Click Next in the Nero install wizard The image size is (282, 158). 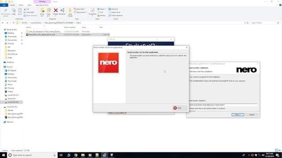pyautogui.click(x=238, y=115)
